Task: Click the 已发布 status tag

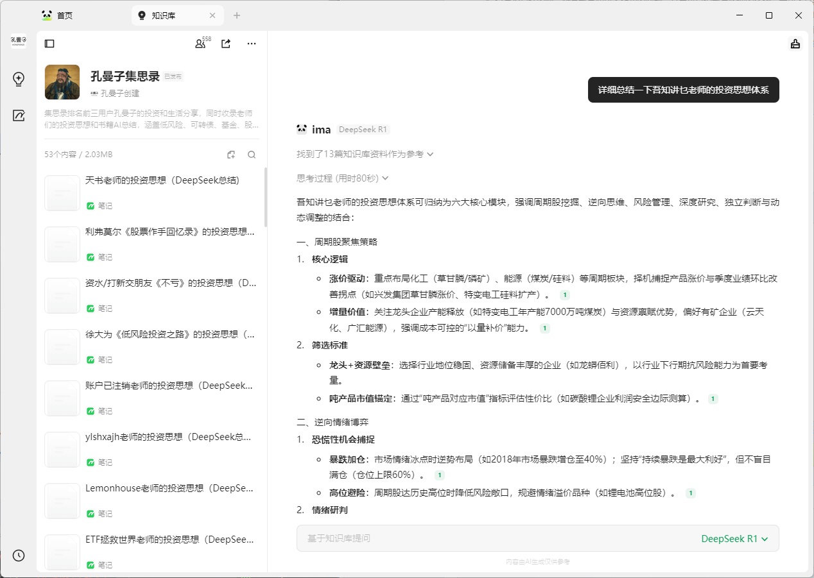Action: point(173,77)
